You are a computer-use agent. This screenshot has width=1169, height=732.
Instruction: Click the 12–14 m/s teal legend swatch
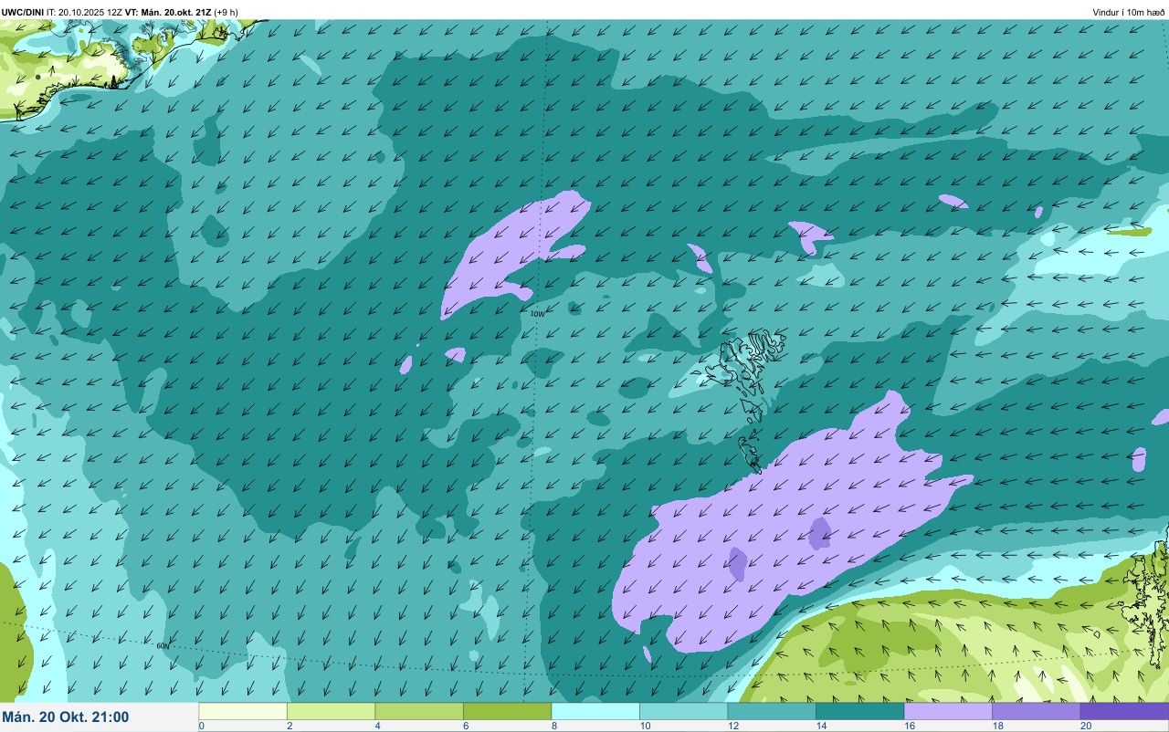click(772, 710)
